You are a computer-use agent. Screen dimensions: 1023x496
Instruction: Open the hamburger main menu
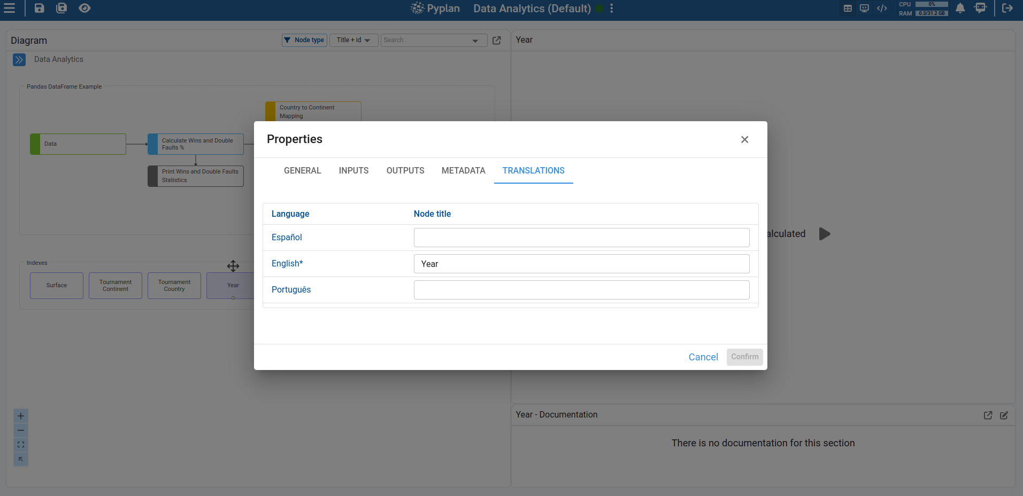coord(10,8)
